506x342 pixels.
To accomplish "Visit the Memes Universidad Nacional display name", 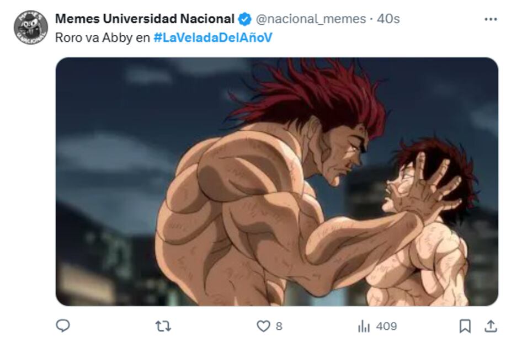I will click(145, 19).
